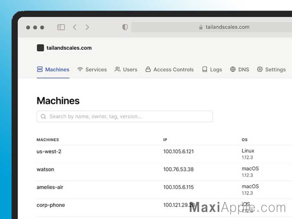
Task: Open the Settings tab
Action: pyautogui.click(x=271, y=70)
